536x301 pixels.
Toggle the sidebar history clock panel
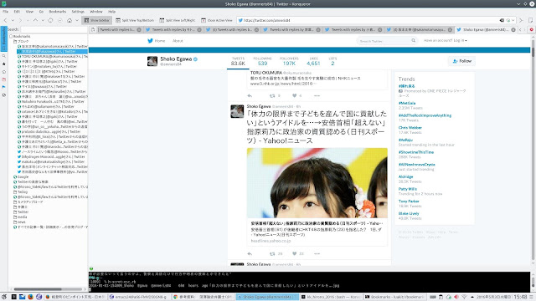pyautogui.click(x=3, y=72)
